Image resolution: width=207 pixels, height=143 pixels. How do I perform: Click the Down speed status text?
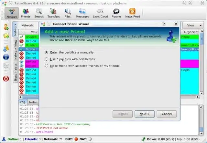pyautogui.click(x=161, y=139)
